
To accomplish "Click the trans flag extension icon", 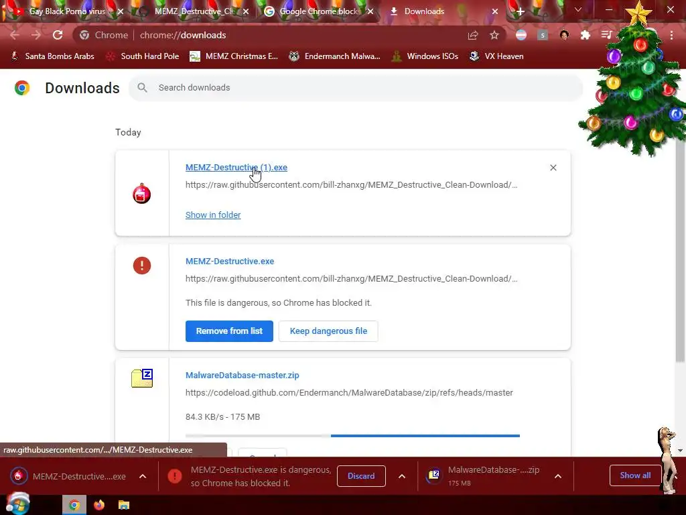I will point(521,35).
